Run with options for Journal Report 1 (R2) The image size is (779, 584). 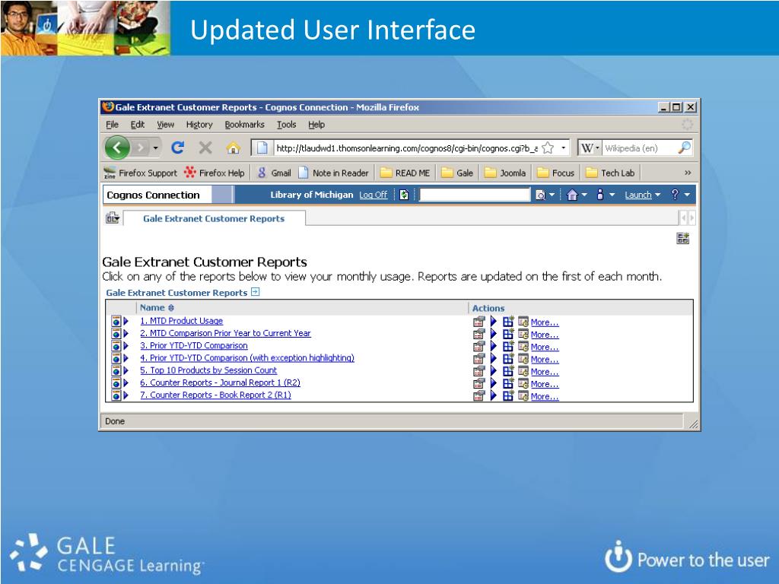[x=493, y=383]
